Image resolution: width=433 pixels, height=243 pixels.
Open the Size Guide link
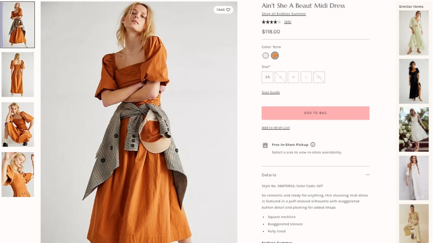point(271,92)
